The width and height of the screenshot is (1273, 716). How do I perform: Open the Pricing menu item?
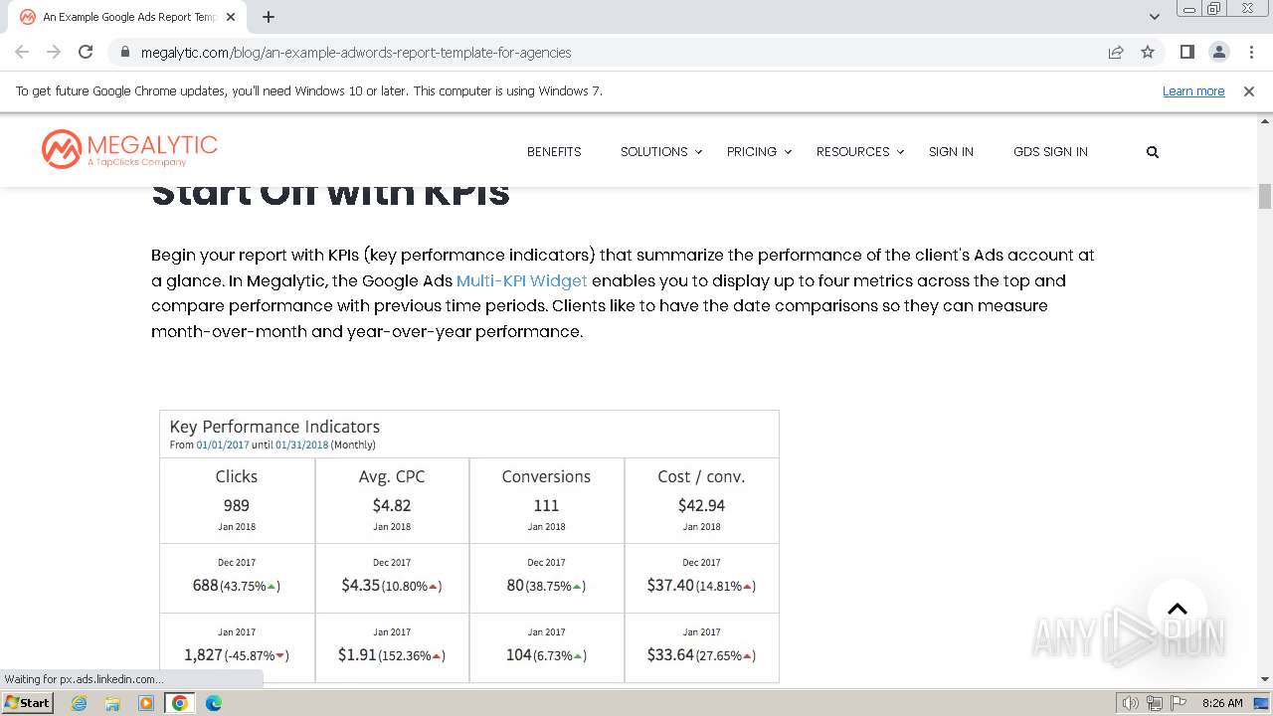pyautogui.click(x=752, y=152)
